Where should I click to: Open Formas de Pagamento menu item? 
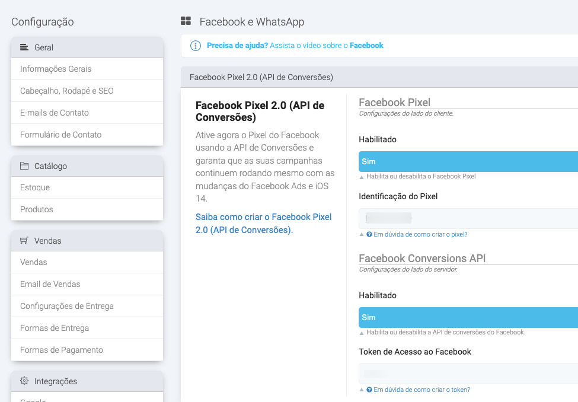pyautogui.click(x=62, y=350)
